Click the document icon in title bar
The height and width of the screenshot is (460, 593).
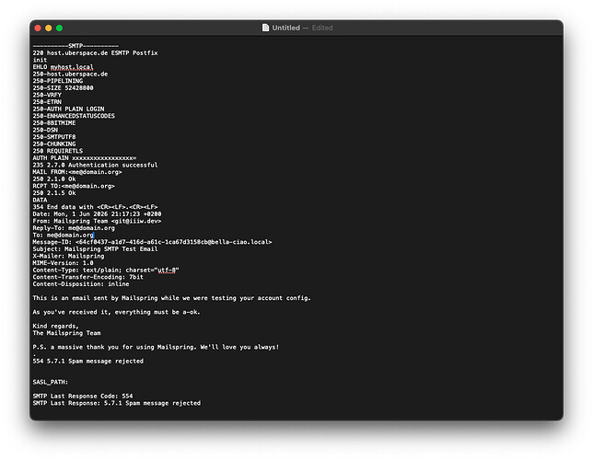[265, 28]
